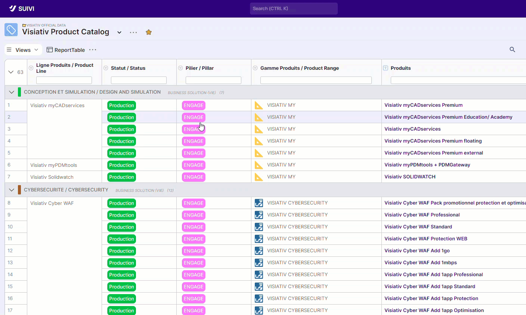Click the ruler icon in row 1
526x315 pixels.
(x=259, y=105)
